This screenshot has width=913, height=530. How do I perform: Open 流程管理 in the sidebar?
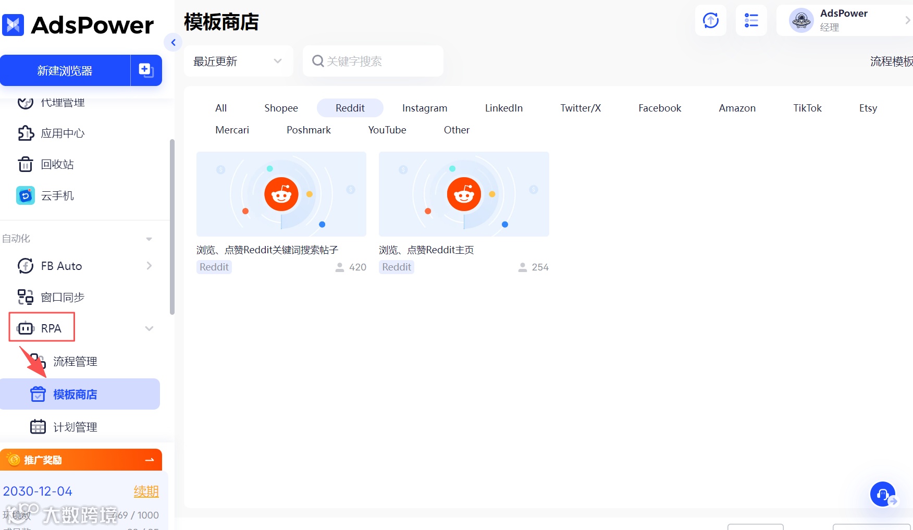75,361
